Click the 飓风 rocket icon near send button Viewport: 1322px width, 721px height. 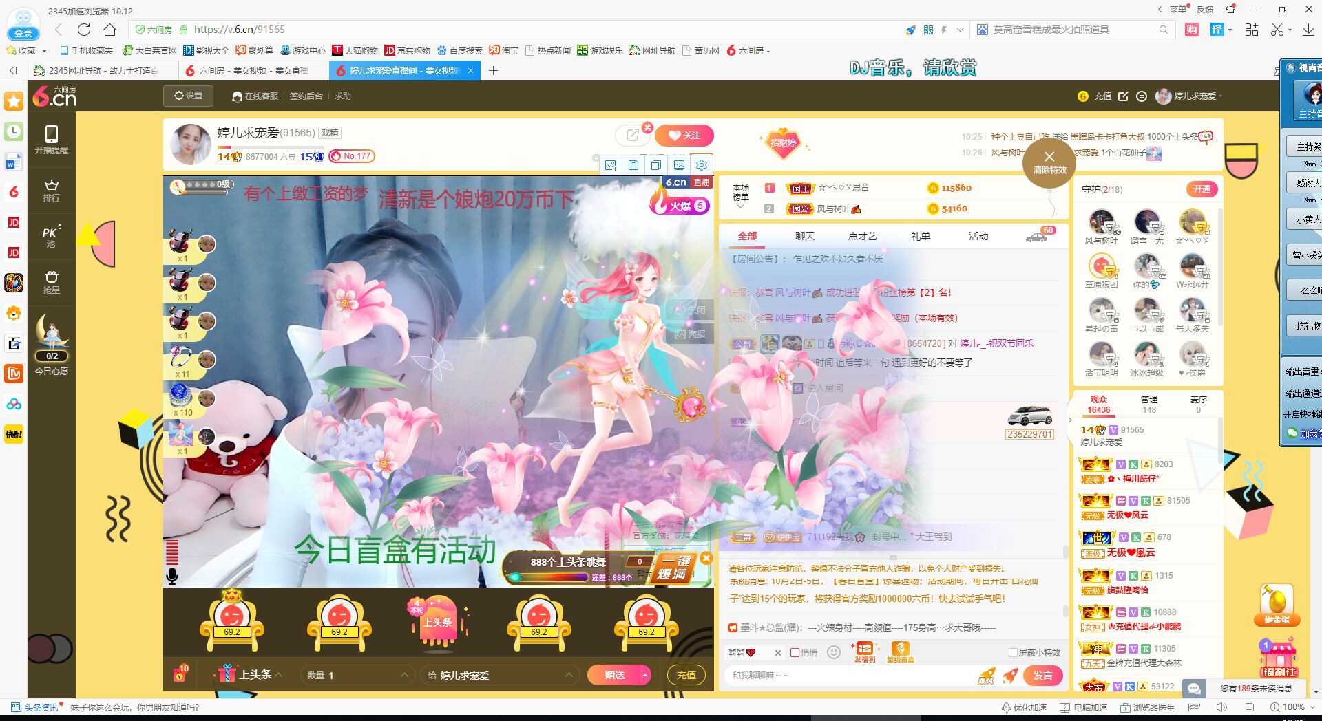(987, 676)
